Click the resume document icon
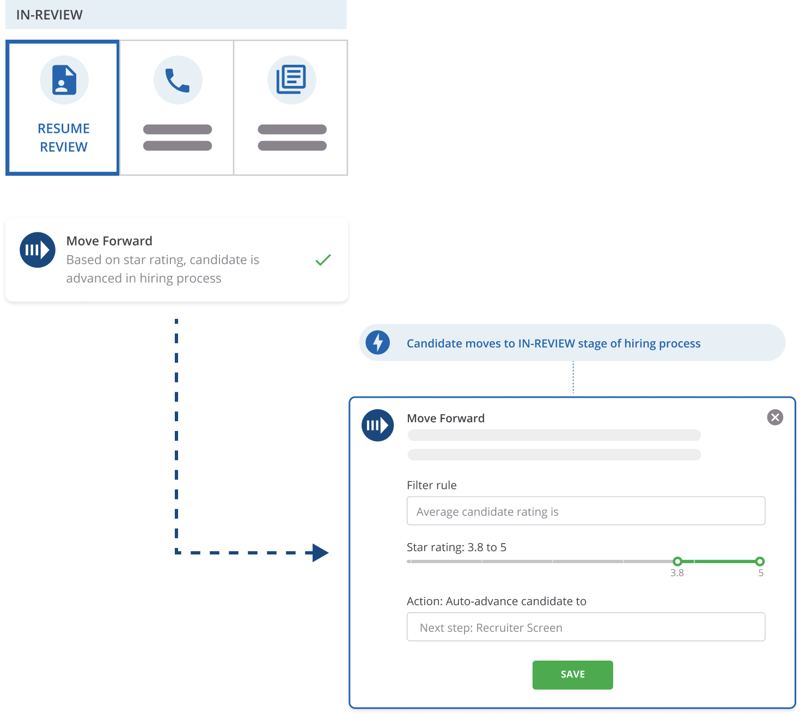 coord(64,80)
